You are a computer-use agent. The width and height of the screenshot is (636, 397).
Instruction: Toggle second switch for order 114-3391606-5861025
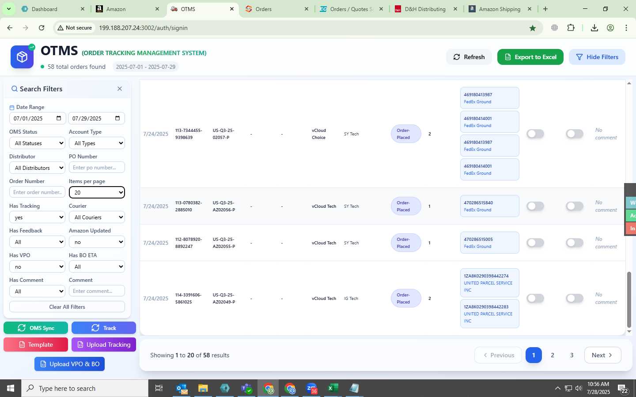pyautogui.click(x=575, y=298)
